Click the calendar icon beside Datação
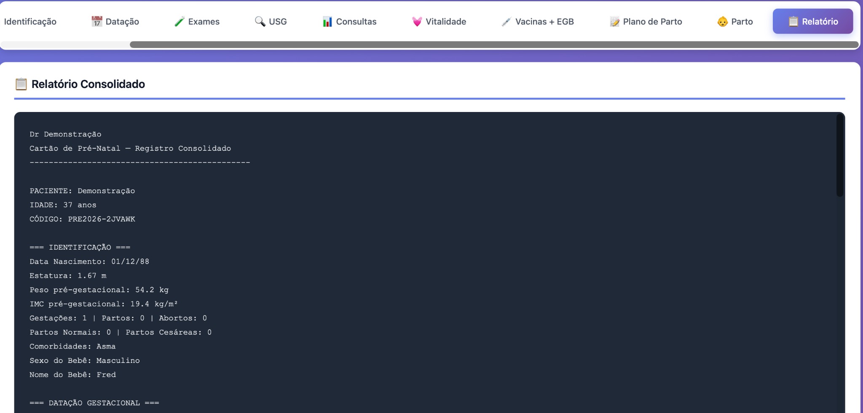 pyautogui.click(x=97, y=21)
